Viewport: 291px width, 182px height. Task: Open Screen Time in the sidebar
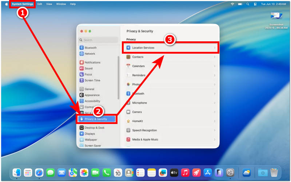pyautogui.click(x=90, y=80)
